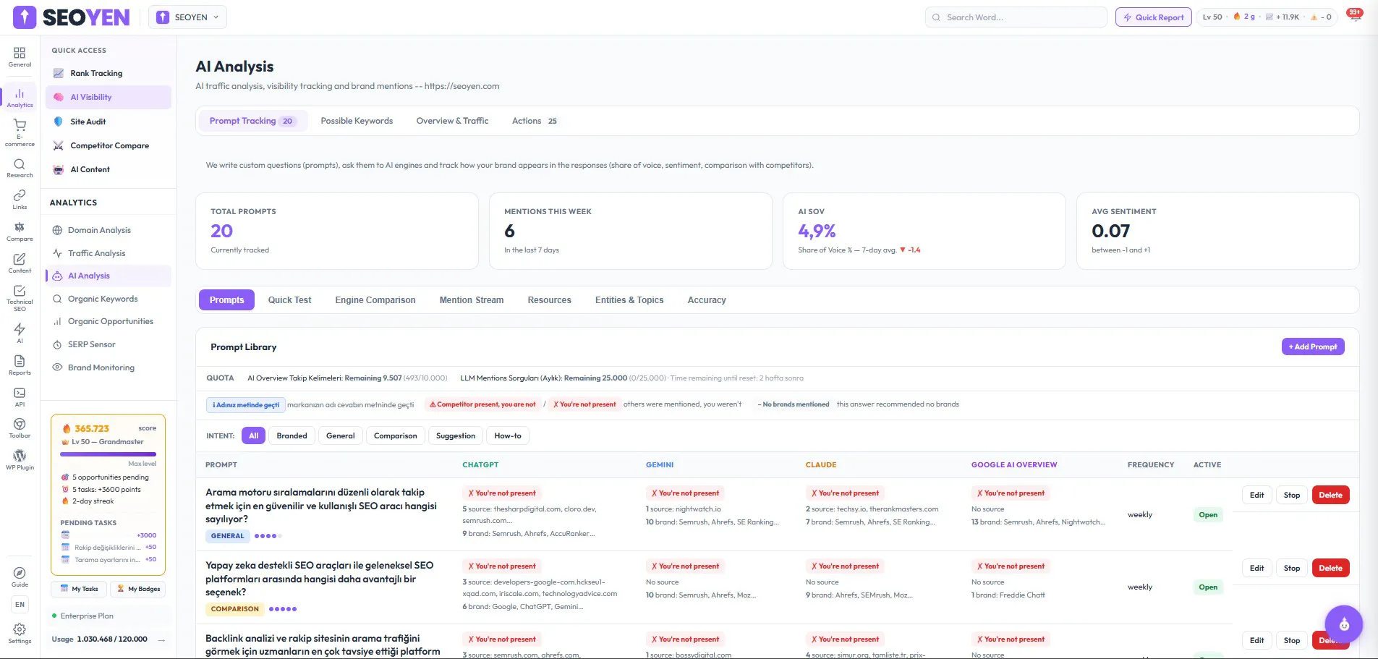Image resolution: width=1378 pixels, height=659 pixels.
Task: Switch to the Prompt Tracking tab
Action: pos(252,121)
